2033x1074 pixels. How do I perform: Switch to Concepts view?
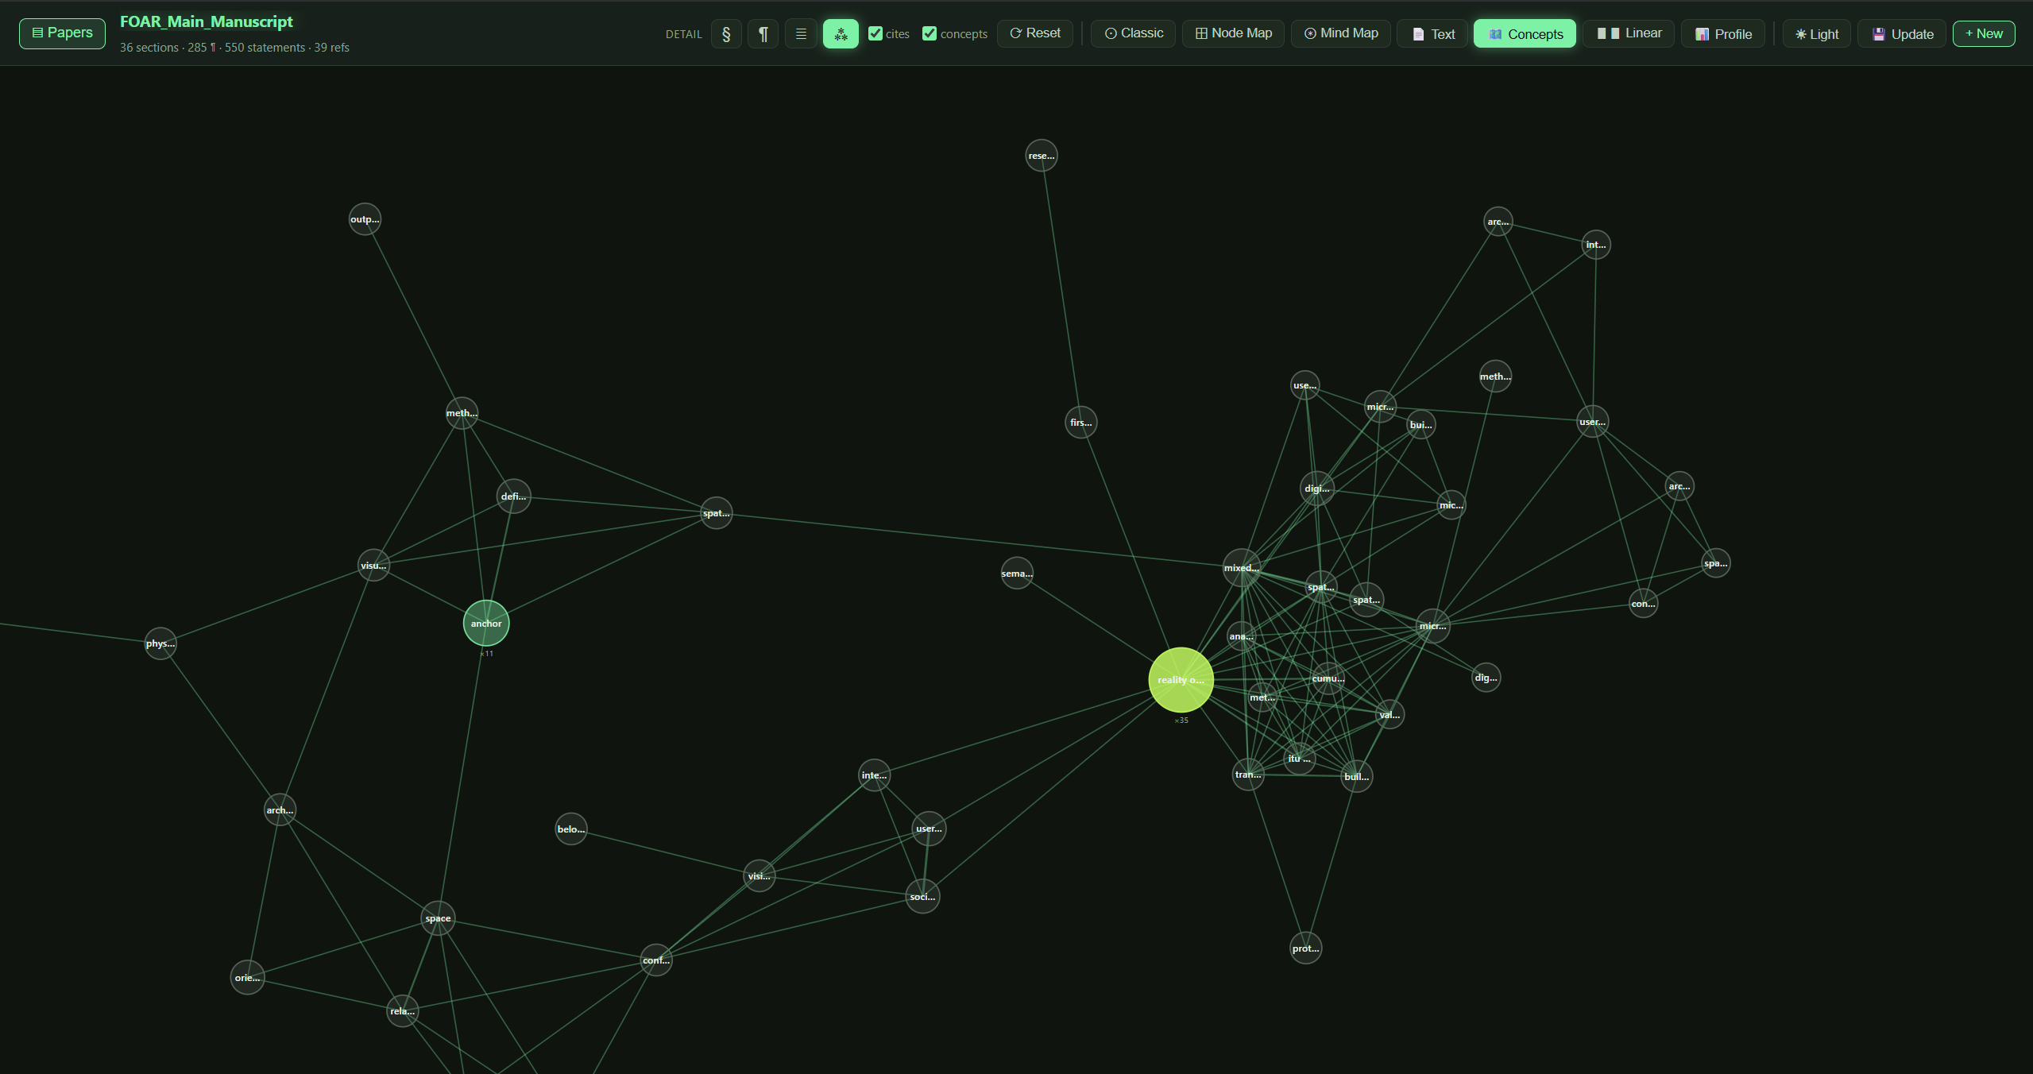[1525, 33]
